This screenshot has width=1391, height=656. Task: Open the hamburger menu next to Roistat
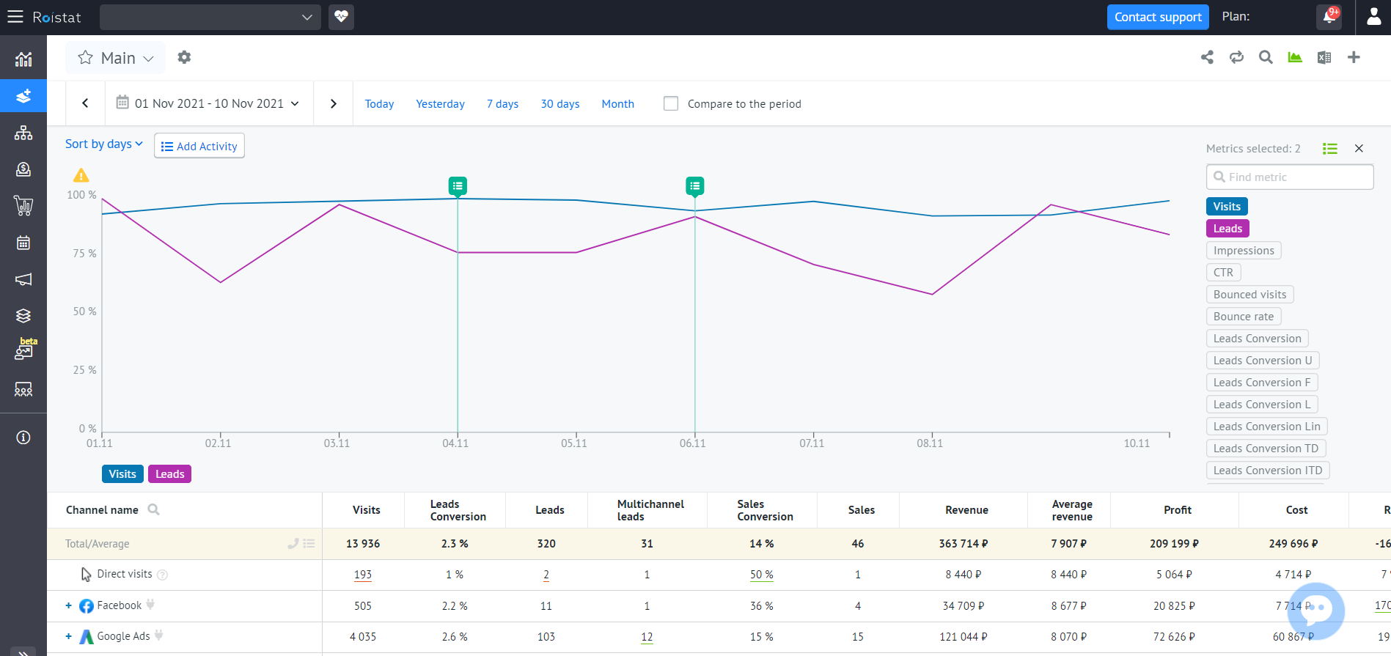pos(15,17)
